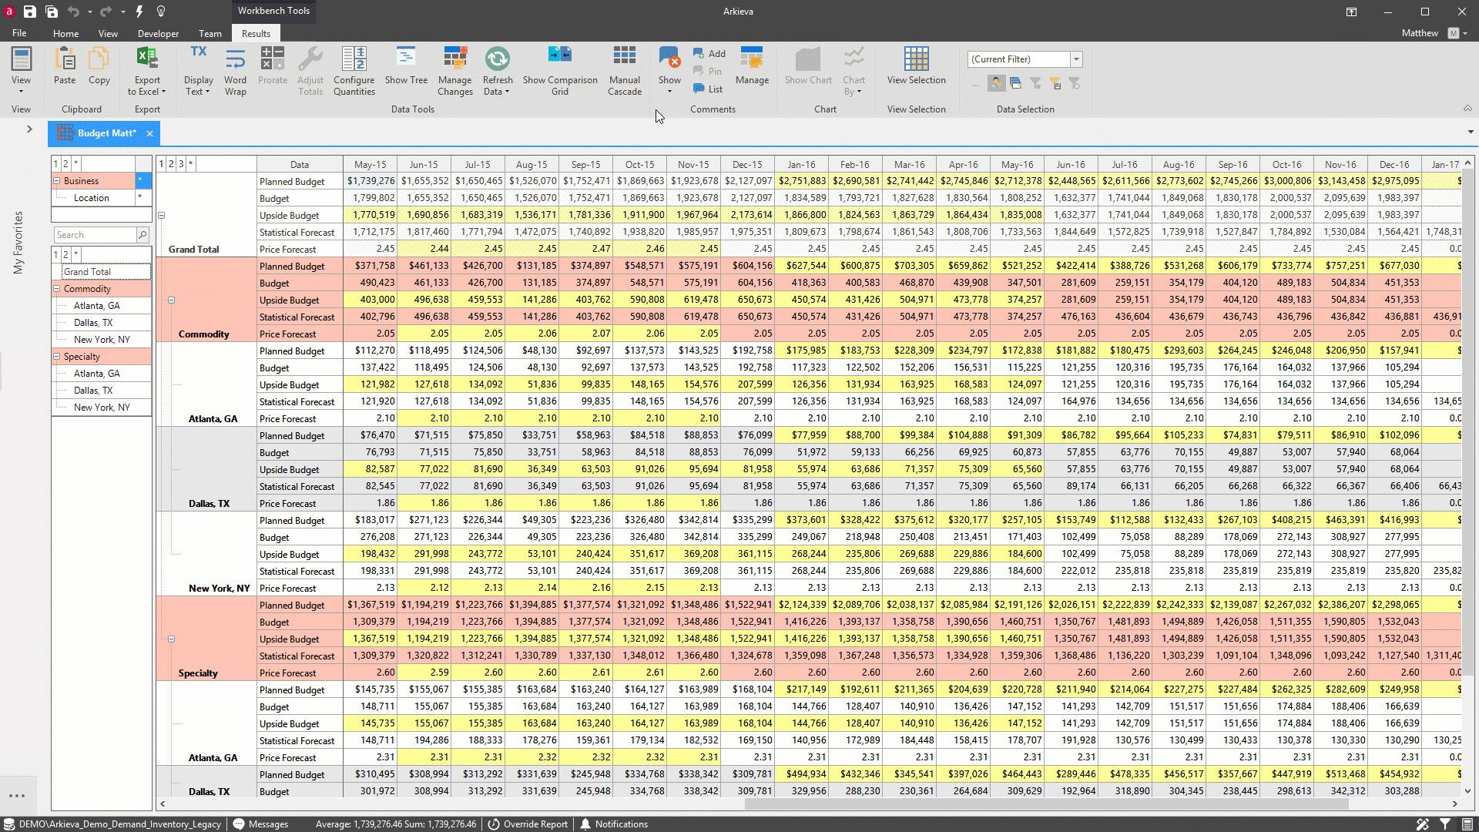Collapse the Business node in hierarchy panel
Screen dimensions: 1479x832
click(x=56, y=181)
